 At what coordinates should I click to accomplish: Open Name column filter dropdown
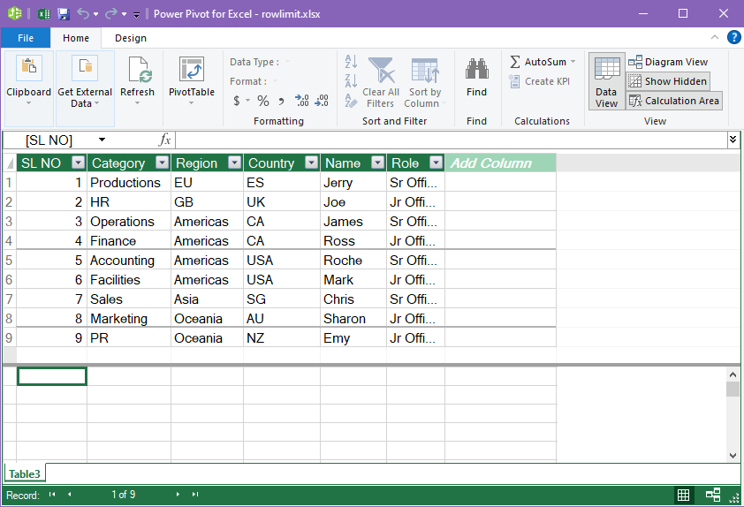[x=377, y=163]
